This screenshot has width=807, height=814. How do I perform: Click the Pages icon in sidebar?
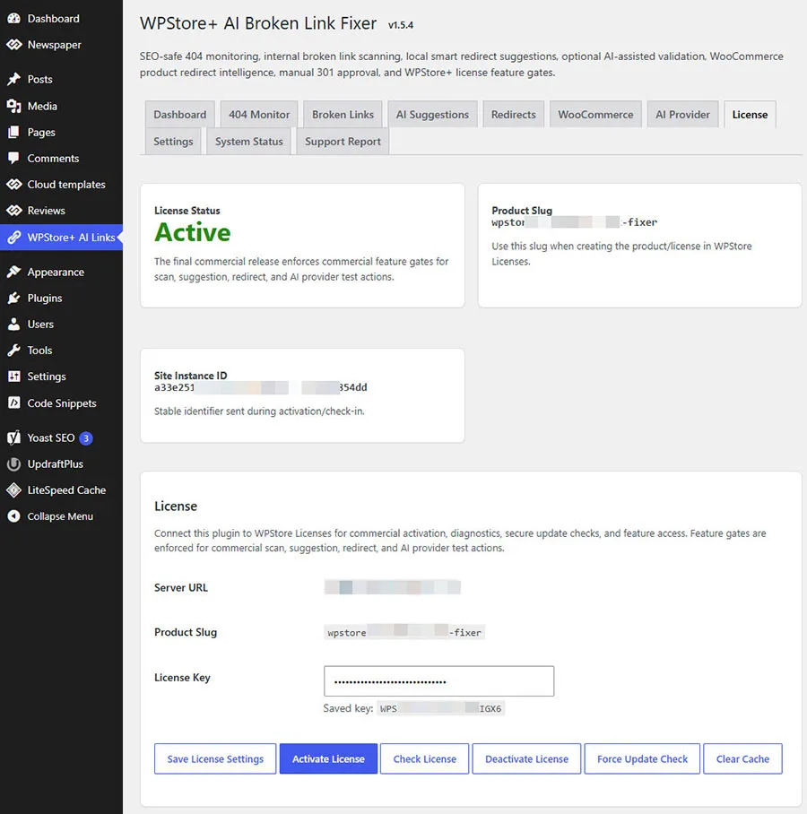(x=13, y=133)
